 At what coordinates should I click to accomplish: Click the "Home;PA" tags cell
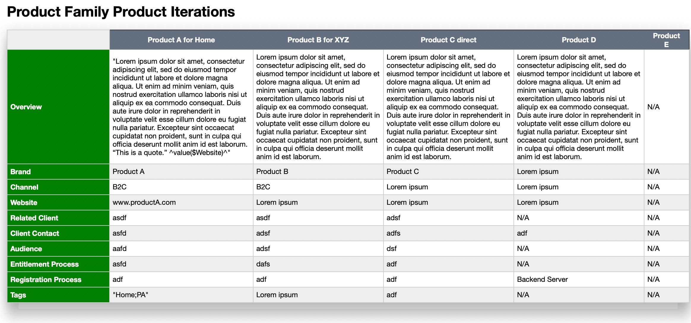click(130, 295)
